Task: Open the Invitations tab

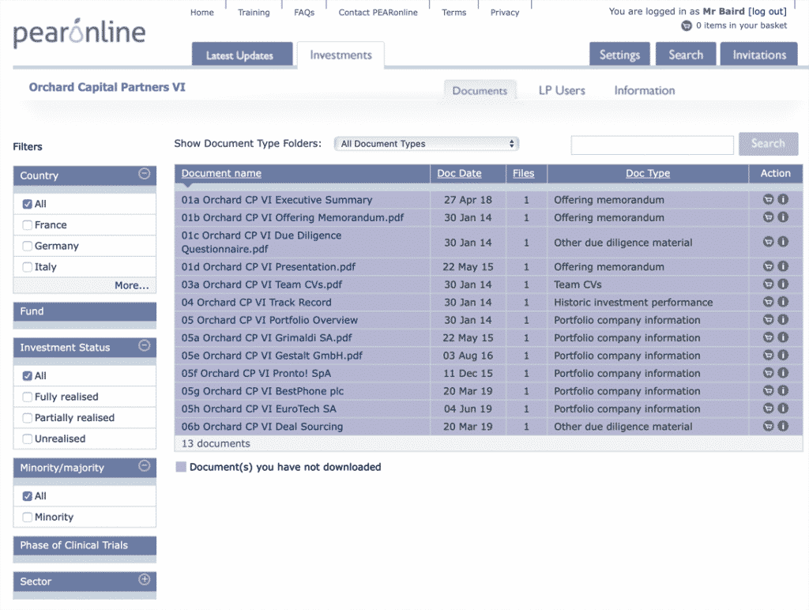Action: pos(759,55)
